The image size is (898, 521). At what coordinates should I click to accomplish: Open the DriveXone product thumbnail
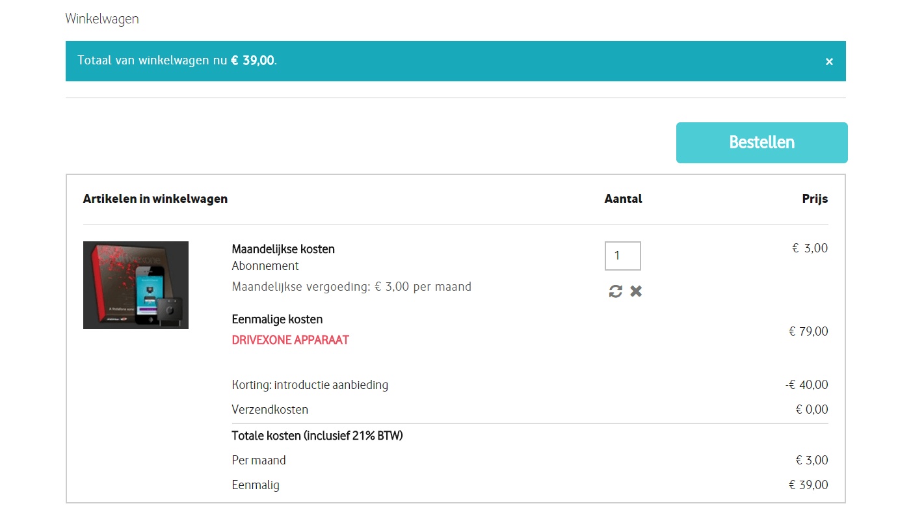point(136,285)
